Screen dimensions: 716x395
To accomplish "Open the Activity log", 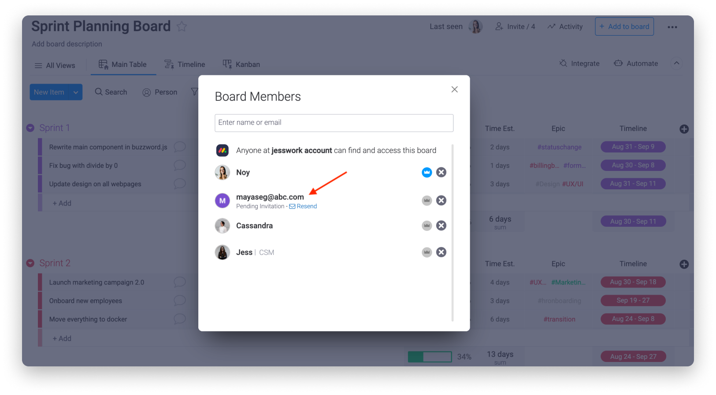I will click(565, 26).
